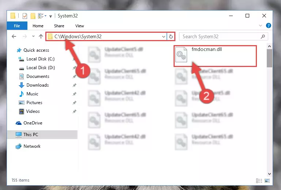281x190 pixels.
Task: Open the Customize Quick Access Toolbar dropdown
Action: [x=50, y=16]
